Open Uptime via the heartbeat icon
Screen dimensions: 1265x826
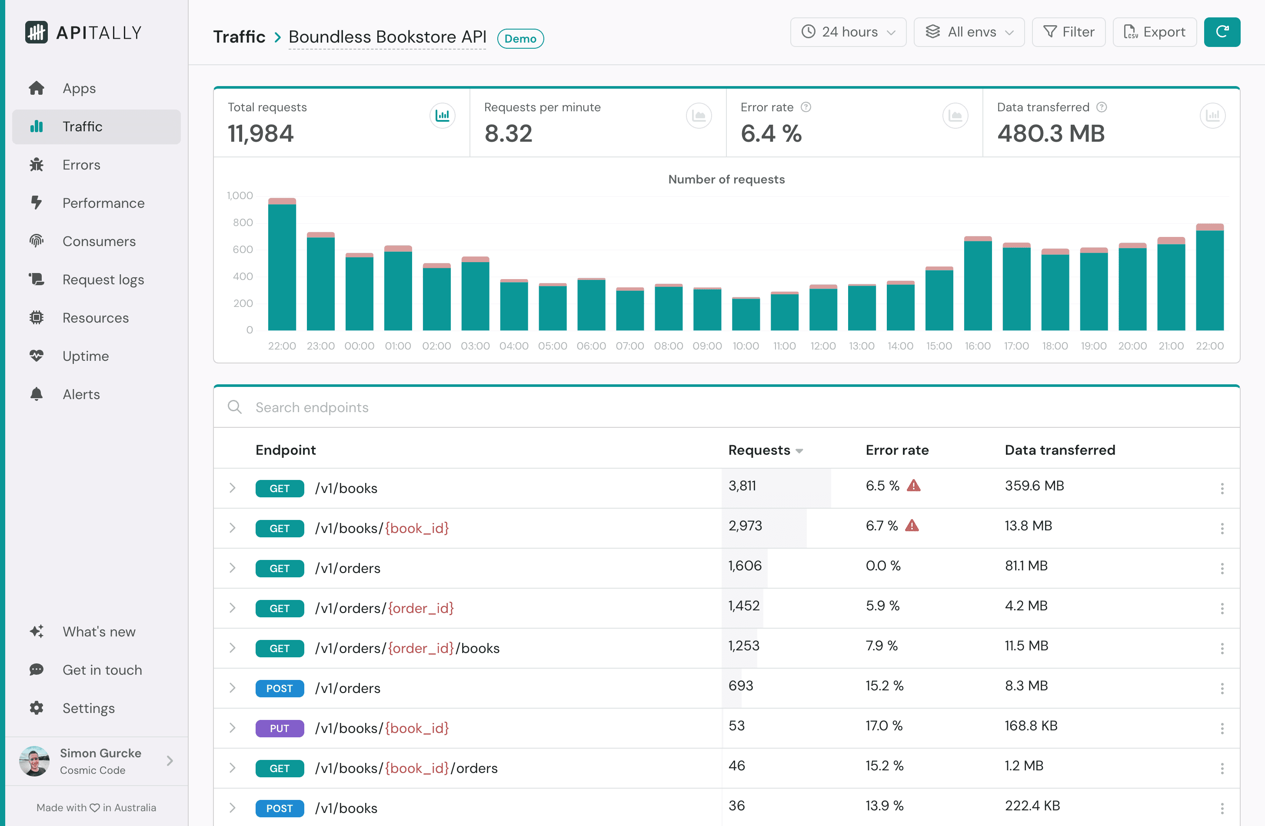tap(37, 356)
